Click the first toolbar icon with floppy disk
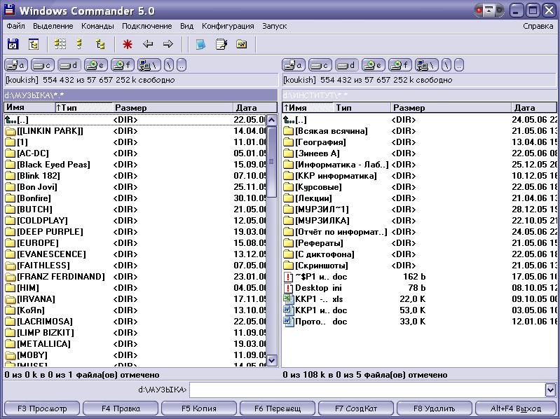560x419 pixels. click(13, 44)
